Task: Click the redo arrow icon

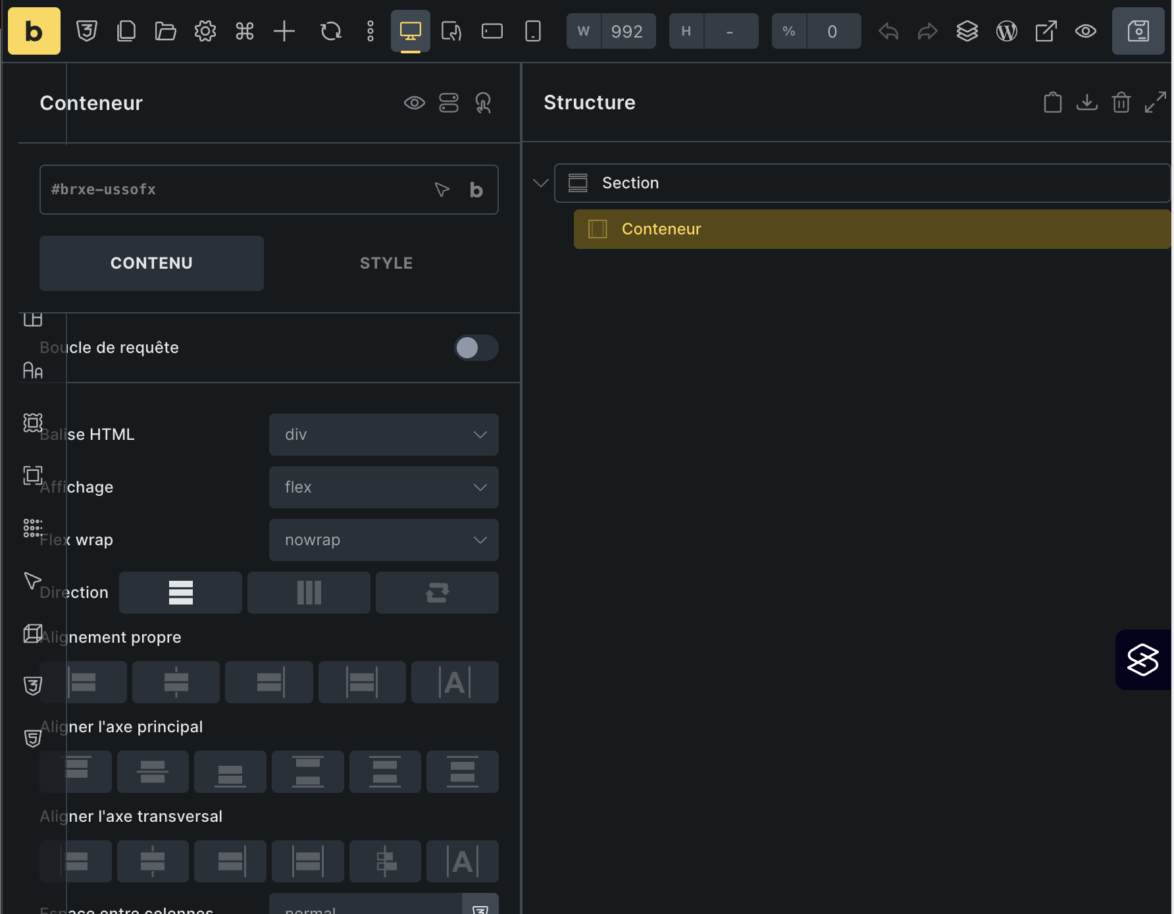Action: 928,31
